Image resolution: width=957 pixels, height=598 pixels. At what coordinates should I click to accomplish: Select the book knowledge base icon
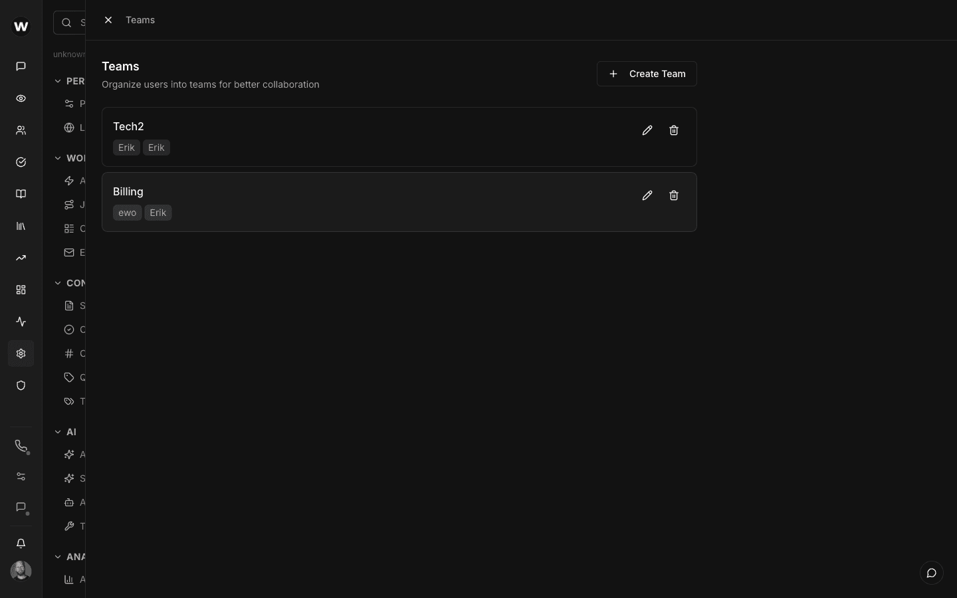(21, 194)
